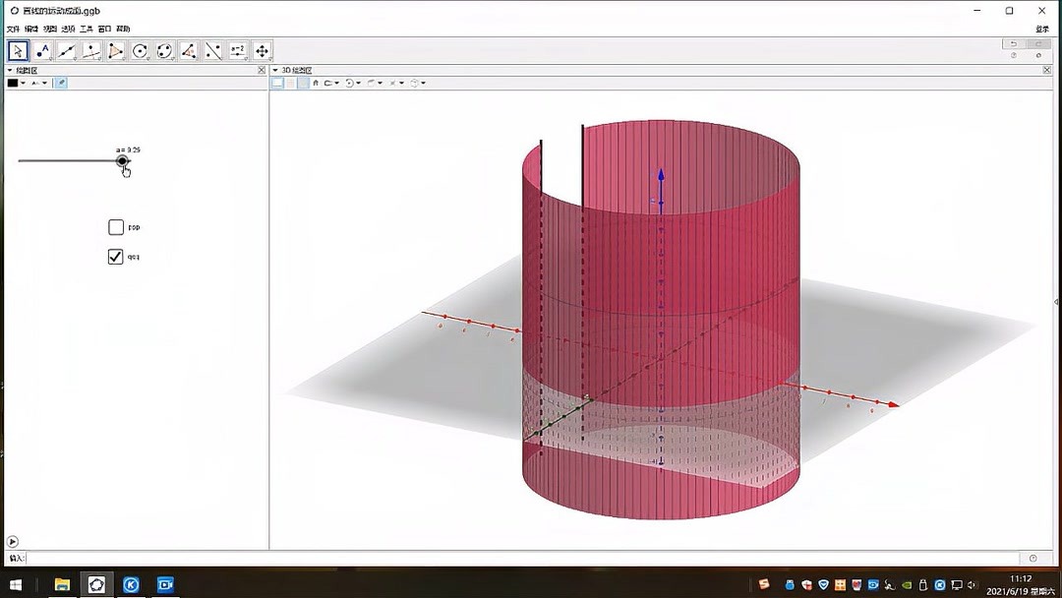Collapse the 绘图区 panel header triangle
Screen dimensions: 1062x598
10,70
